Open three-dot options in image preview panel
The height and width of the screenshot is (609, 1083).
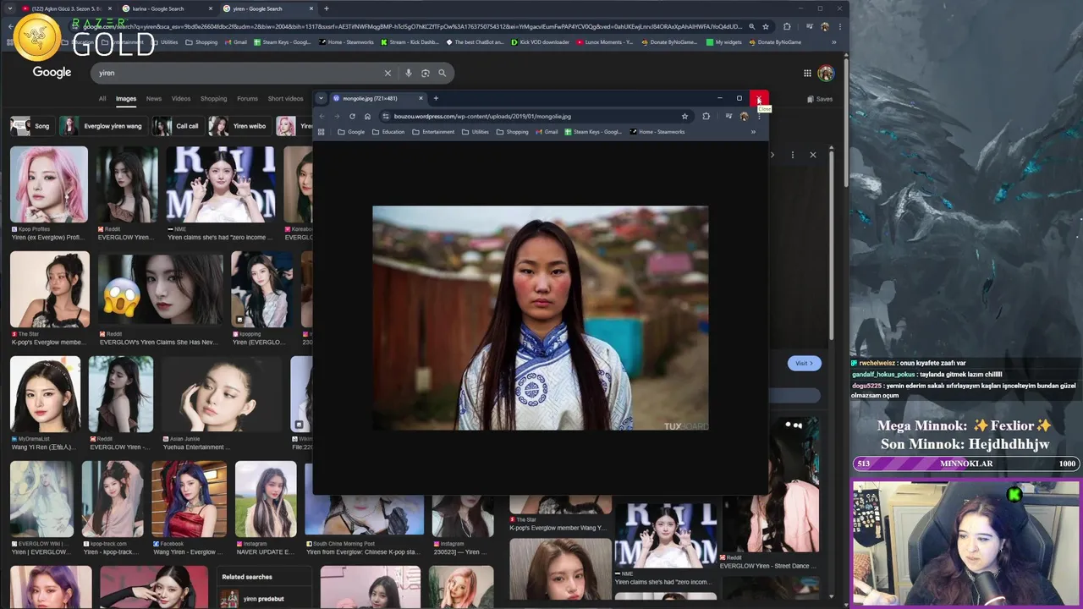[793, 155]
